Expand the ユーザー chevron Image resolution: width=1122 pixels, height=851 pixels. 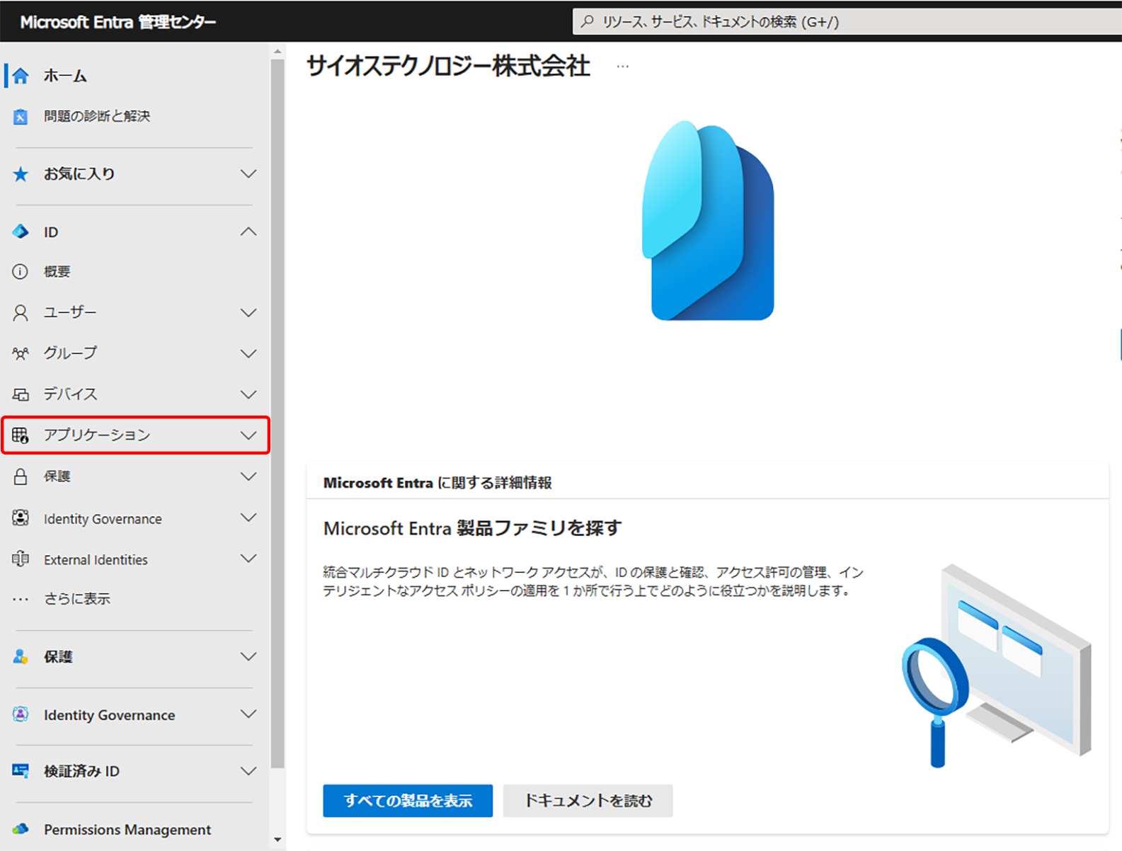248,313
